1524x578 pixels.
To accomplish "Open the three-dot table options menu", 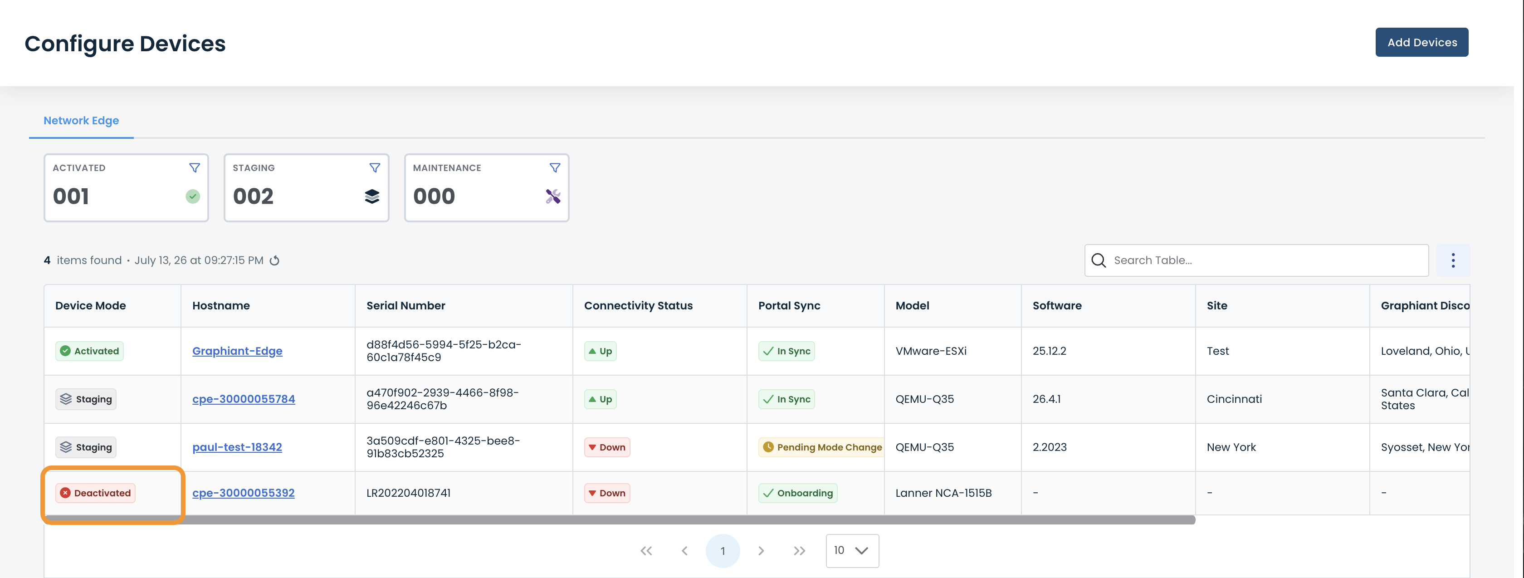I will pyautogui.click(x=1453, y=260).
